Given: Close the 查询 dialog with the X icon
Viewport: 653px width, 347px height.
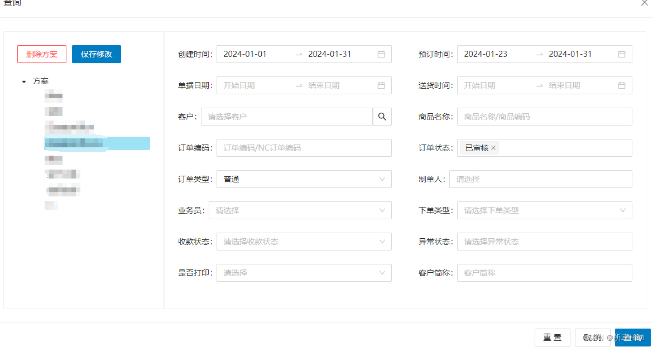Looking at the screenshot, I should (x=645, y=4).
